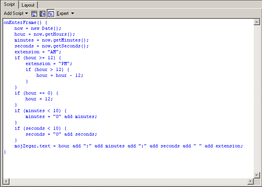The width and height of the screenshot is (262, 187).
Task: Click the 'if (minutes < 10) {' line
Action: click(x=41, y=111)
